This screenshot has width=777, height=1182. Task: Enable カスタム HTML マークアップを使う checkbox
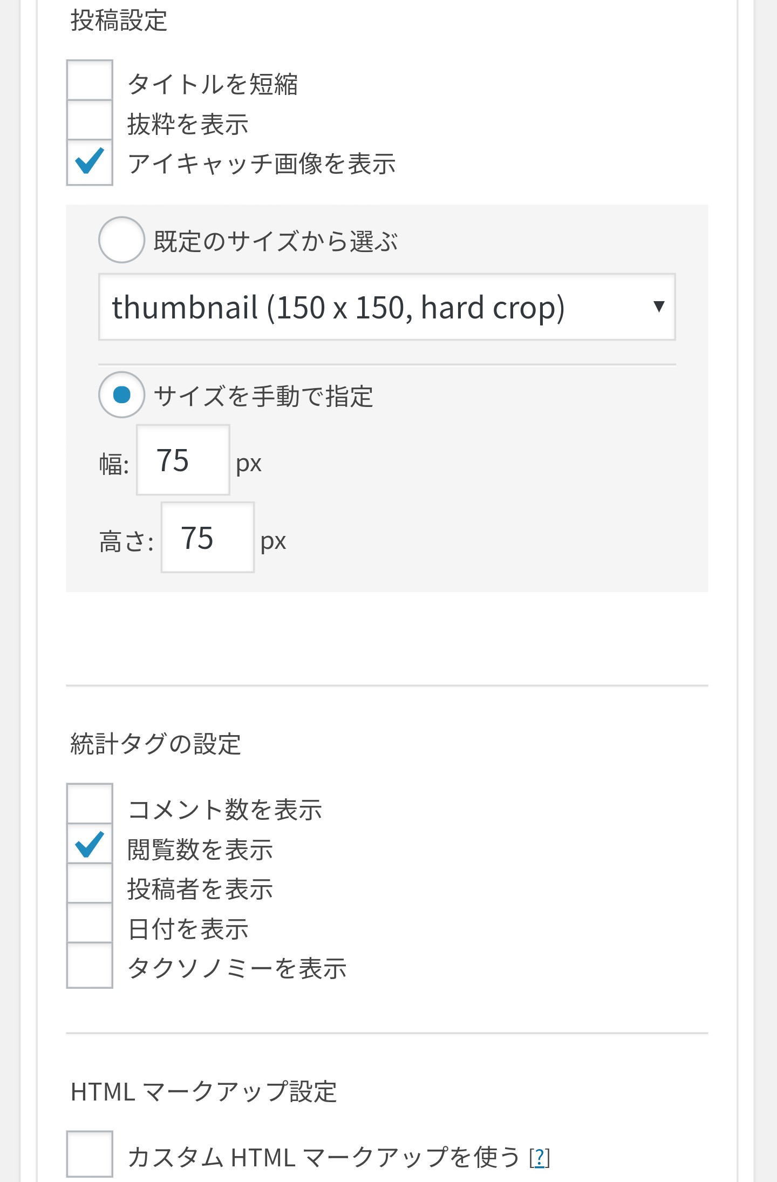(x=90, y=1154)
